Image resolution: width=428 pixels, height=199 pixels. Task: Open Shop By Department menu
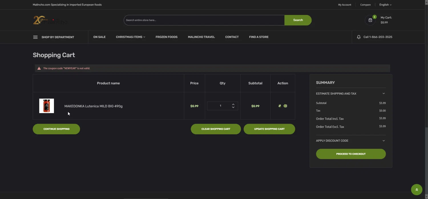tap(58, 37)
